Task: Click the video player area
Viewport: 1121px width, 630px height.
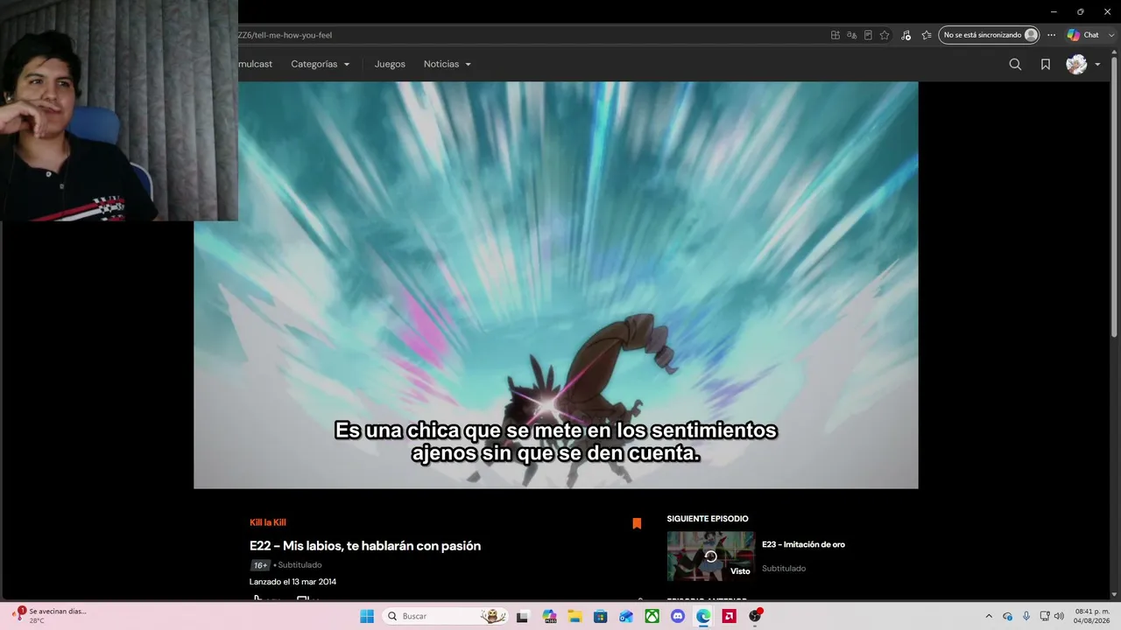Action: [556, 285]
